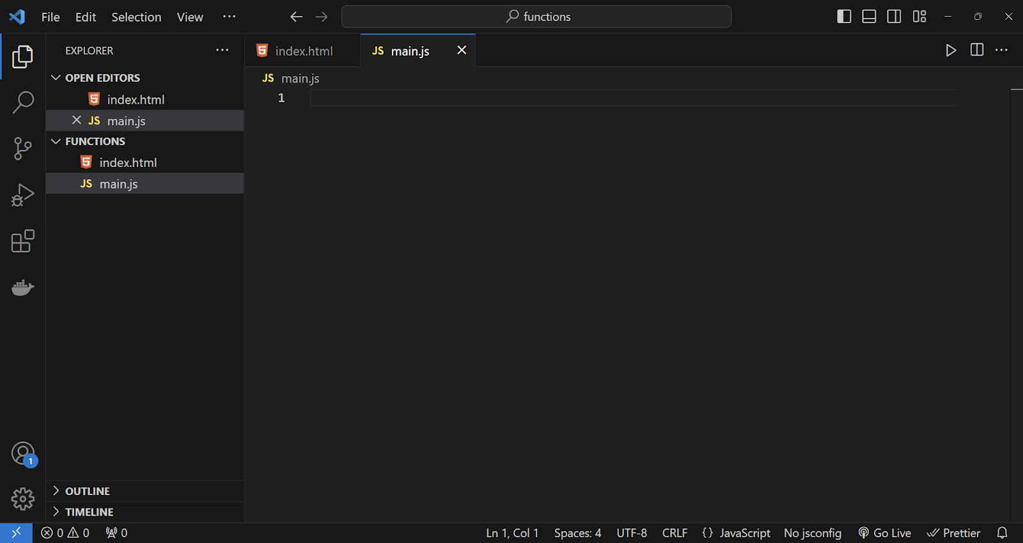Open index.html in the FUNCTIONS folder
The width and height of the screenshot is (1023, 543).
pyautogui.click(x=144, y=162)
